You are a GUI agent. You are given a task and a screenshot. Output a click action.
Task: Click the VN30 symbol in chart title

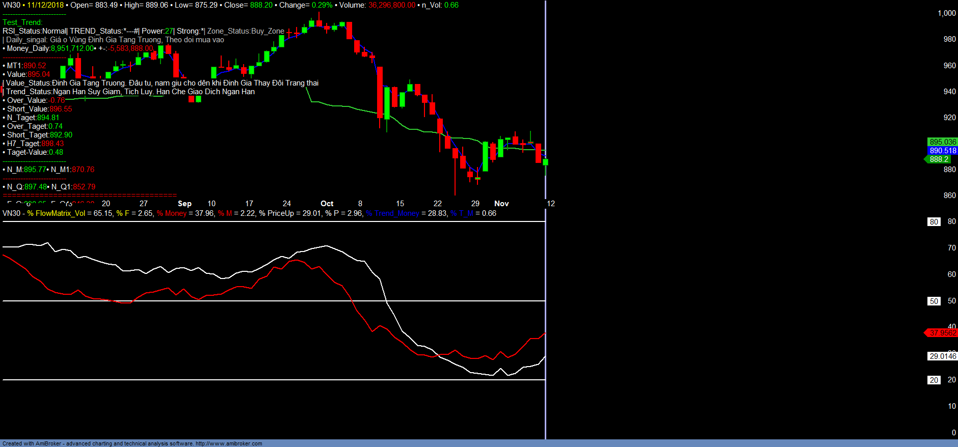[11, 5]
